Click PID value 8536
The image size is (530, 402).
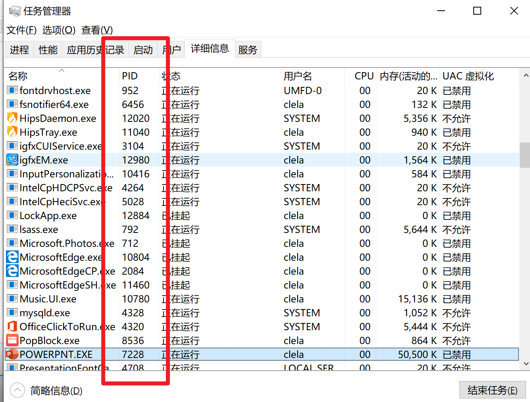tap(133, 340)
